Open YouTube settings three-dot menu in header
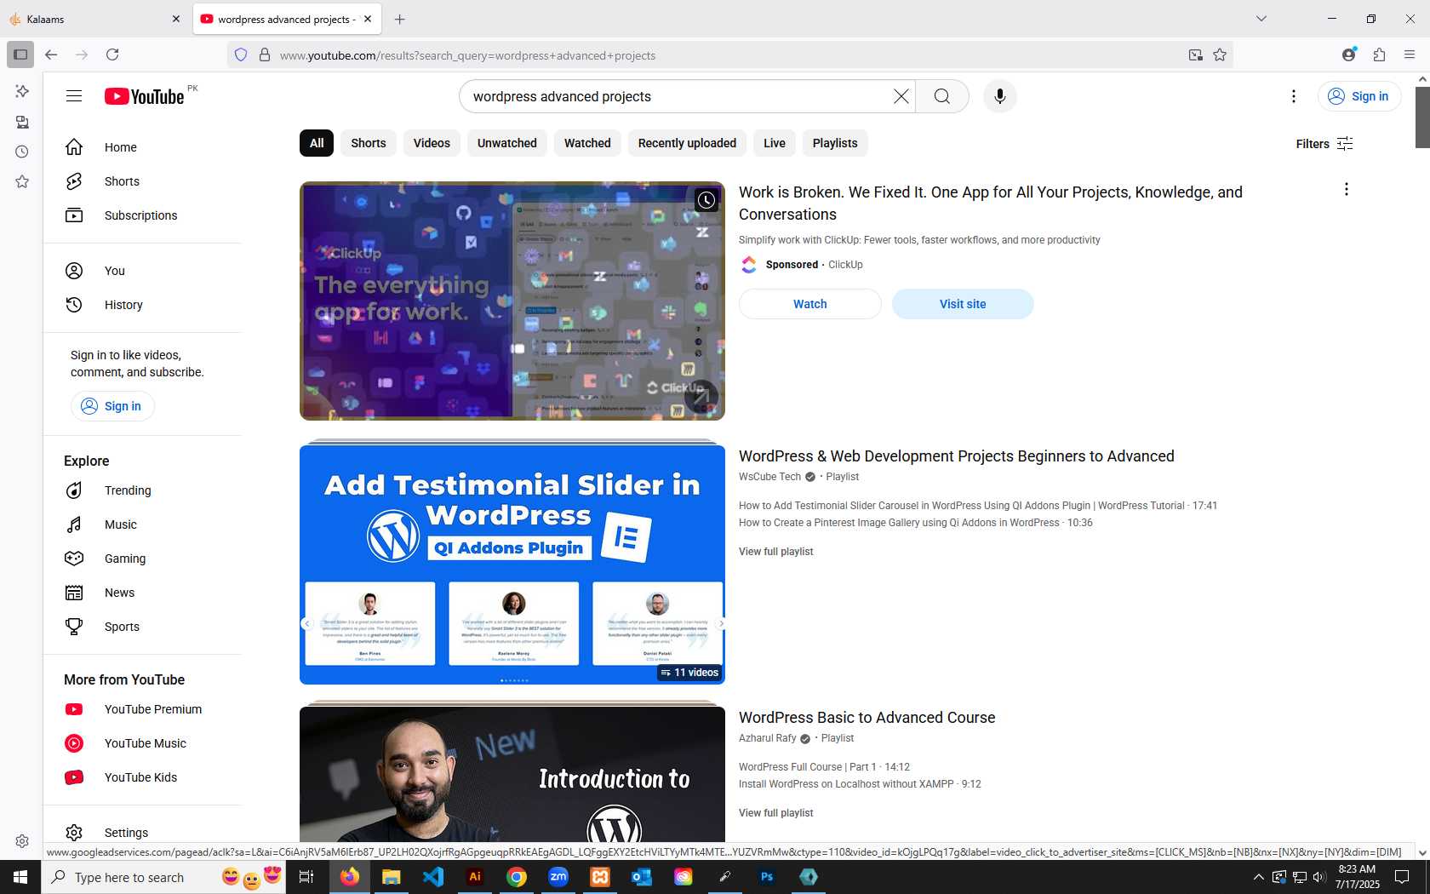Screen dimensions: 1430x894 click(x=1294, y=96)
